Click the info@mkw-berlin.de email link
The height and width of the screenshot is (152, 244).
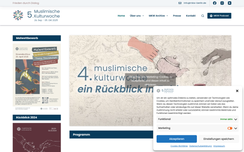[195, 3]
